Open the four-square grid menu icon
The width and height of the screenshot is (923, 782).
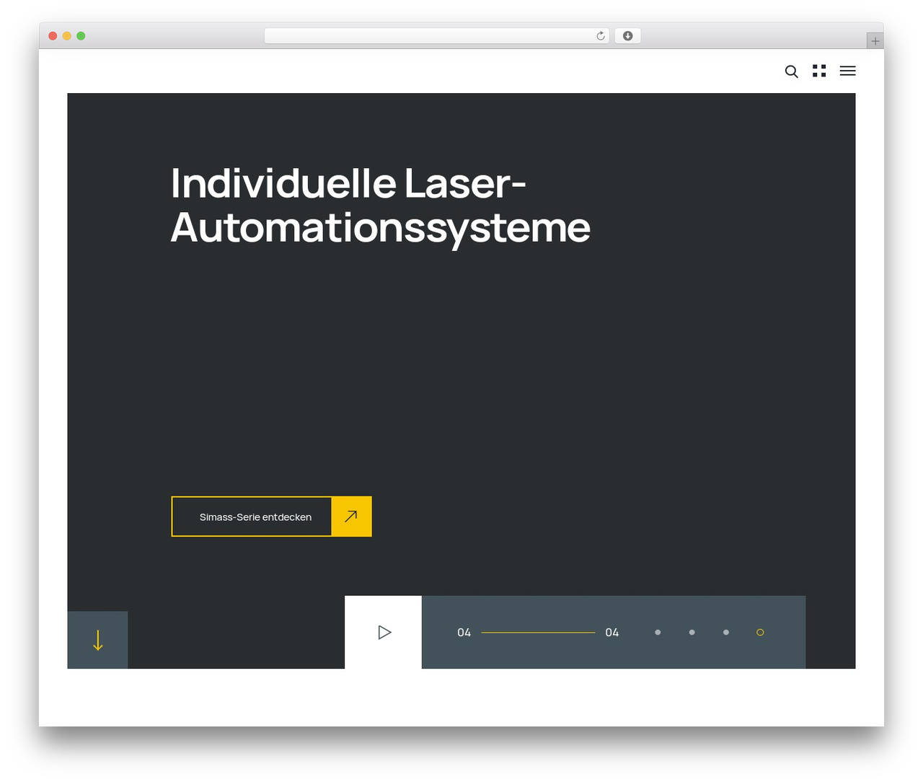[x=819, y=71]
